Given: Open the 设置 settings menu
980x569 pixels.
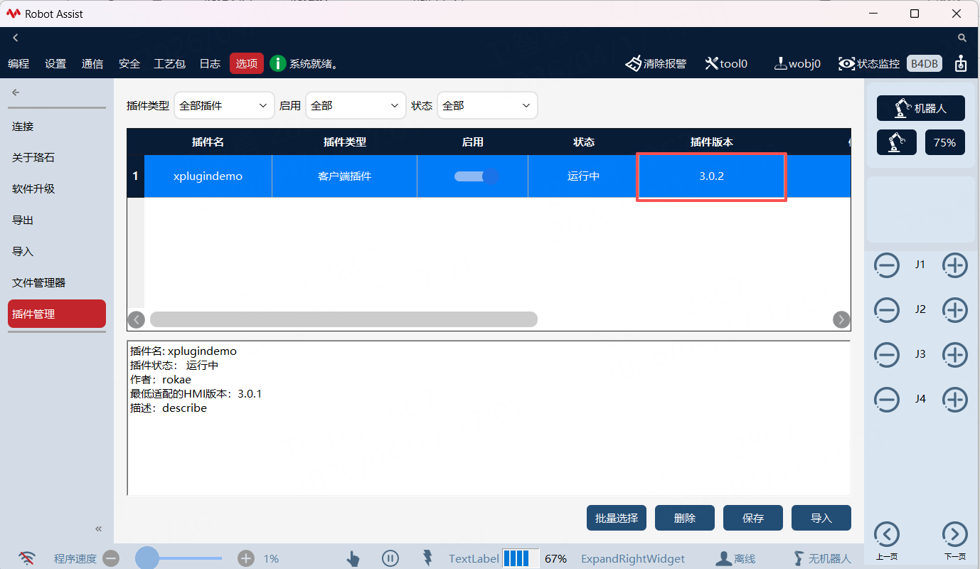Looking at the screenshot, I should 55,64.
